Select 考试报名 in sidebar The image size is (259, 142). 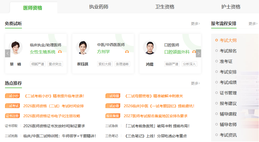pyautogui.click(x=228, y=51)
